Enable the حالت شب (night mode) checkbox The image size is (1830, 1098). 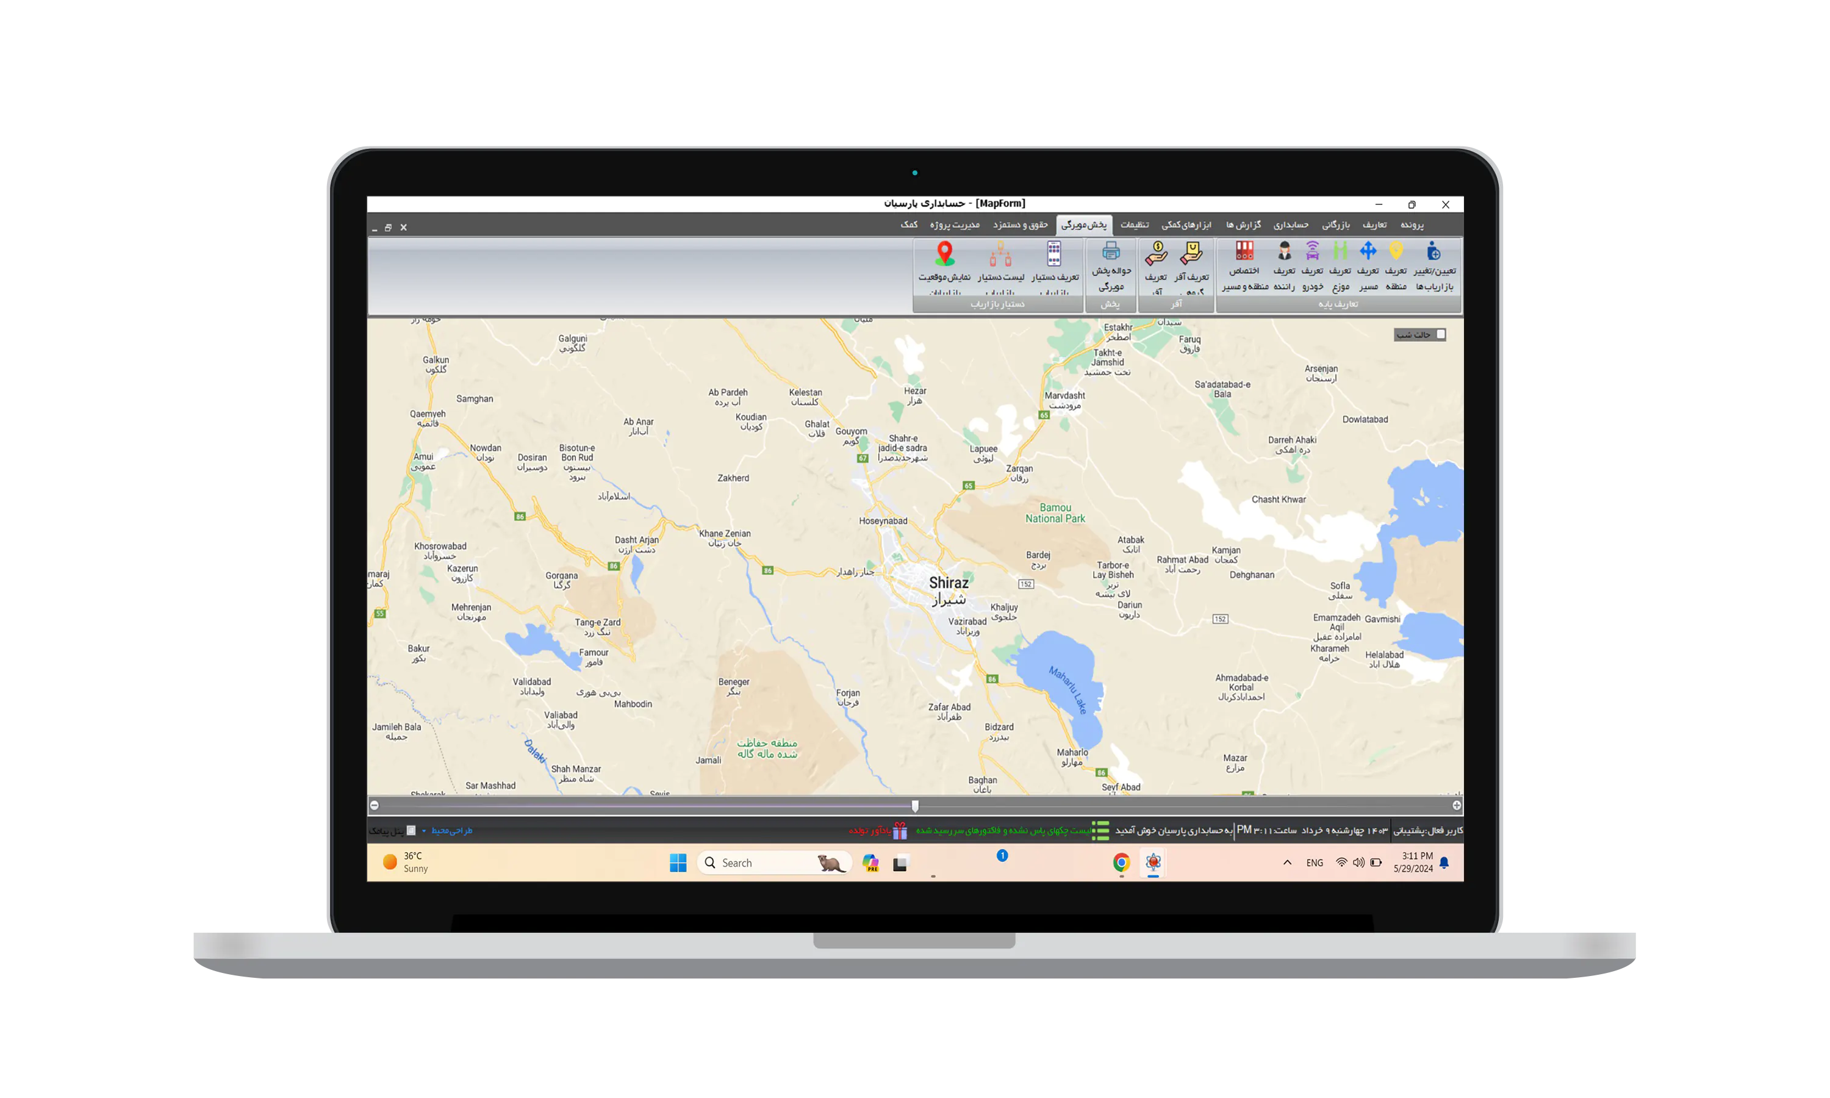[x=1441, y=334]
